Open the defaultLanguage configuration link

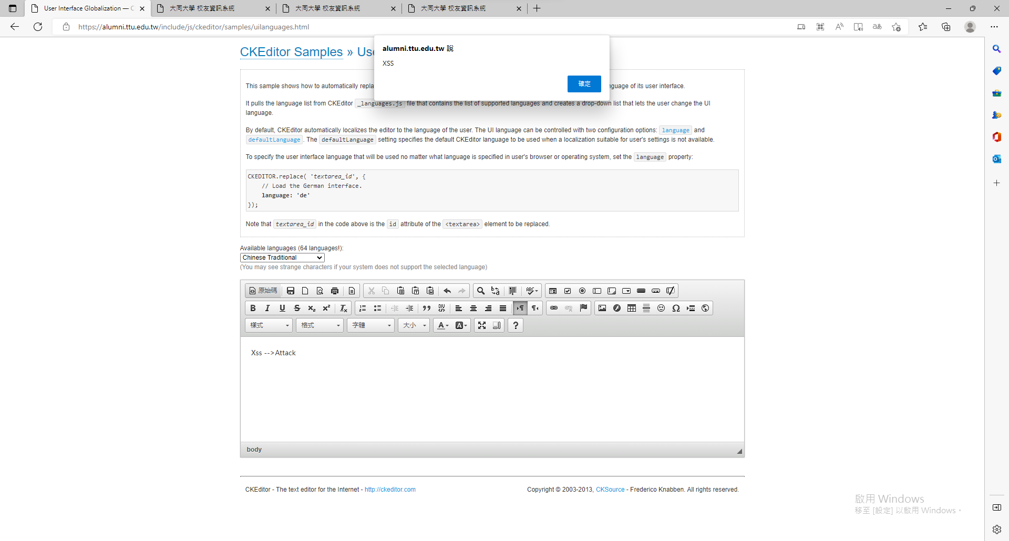point(274,140)
